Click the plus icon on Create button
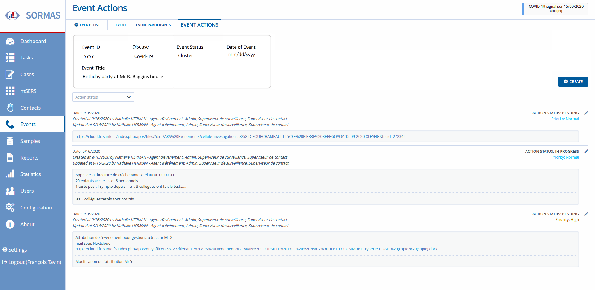Viewport: 595px width, 290px height. (566, 81)
